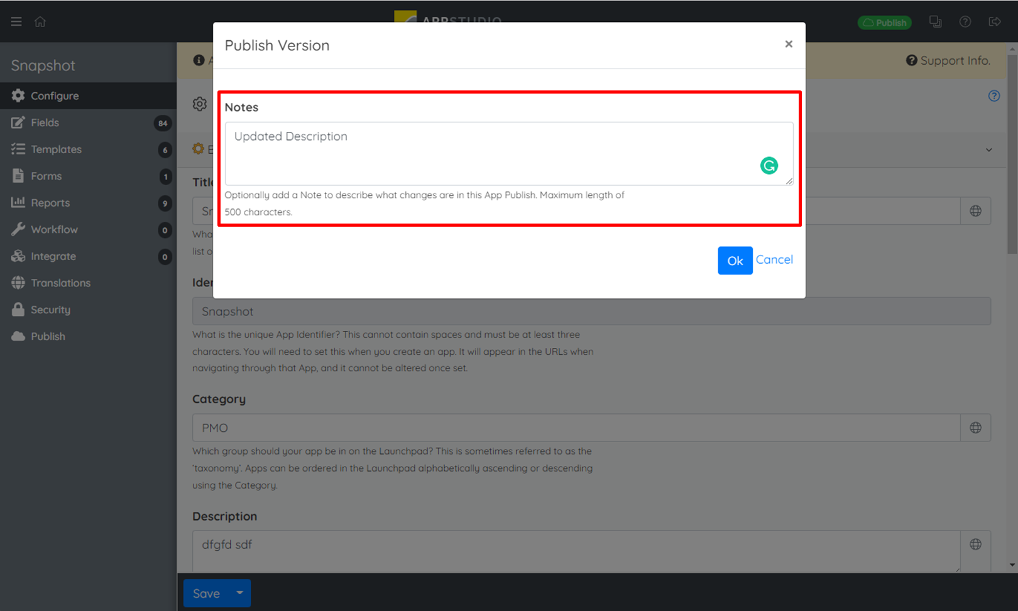This screenshot has width=1018, height=611.
Task: Click the Grammarly icon in Notes field
Action: pos(769,166)
